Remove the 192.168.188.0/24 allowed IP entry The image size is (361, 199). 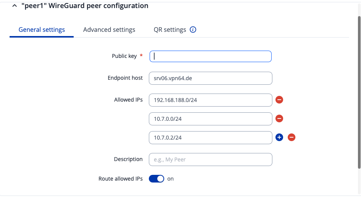[279, 100]
